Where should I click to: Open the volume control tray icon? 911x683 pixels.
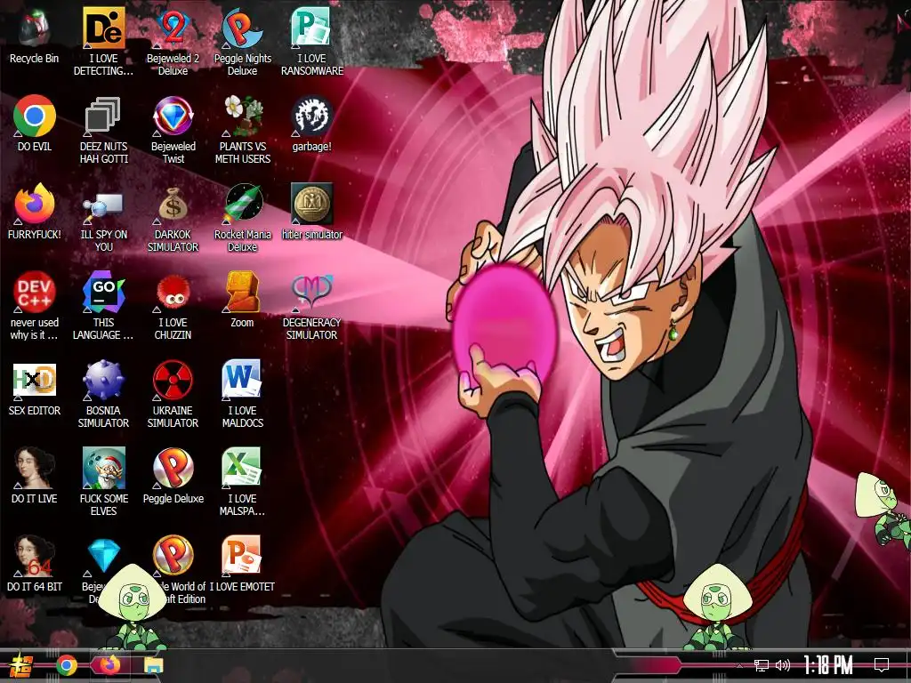click(783, 665)
